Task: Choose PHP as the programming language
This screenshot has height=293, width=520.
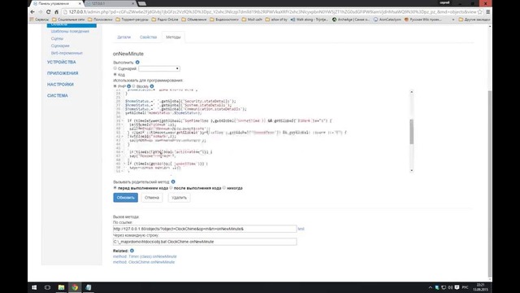Action: pos(115,86)
